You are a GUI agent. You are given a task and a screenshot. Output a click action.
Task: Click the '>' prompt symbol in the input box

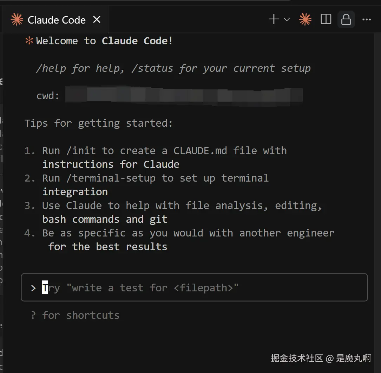(x=33, y=288)
